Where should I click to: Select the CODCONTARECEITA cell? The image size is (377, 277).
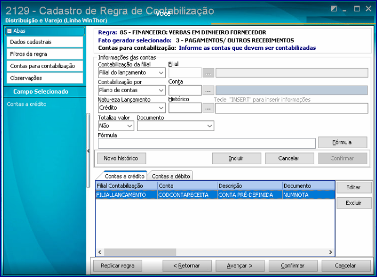(187, 195)
